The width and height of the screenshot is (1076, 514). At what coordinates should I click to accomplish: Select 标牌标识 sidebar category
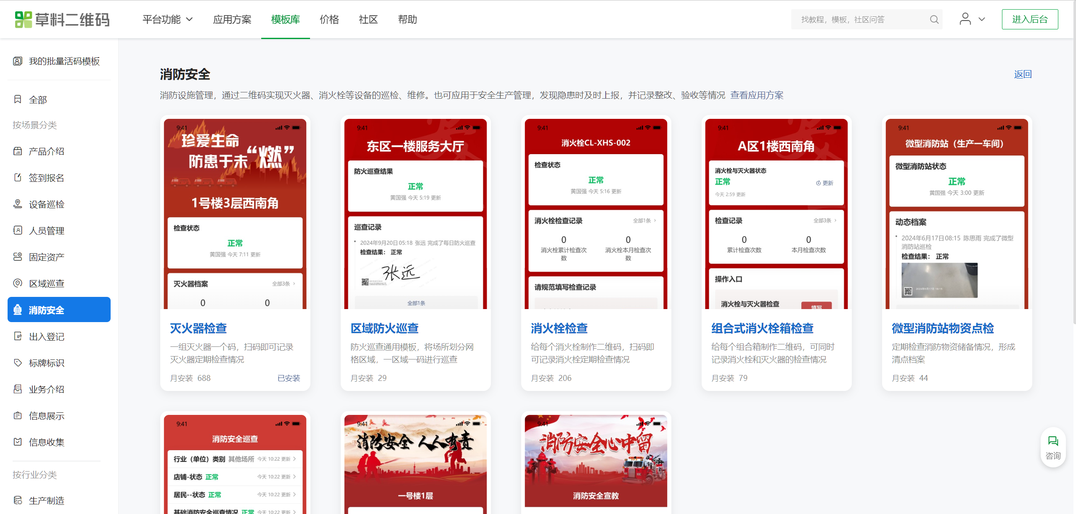click(46, 363)
